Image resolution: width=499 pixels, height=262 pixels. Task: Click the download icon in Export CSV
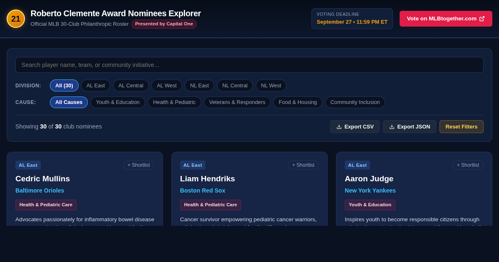click(339, 127)
